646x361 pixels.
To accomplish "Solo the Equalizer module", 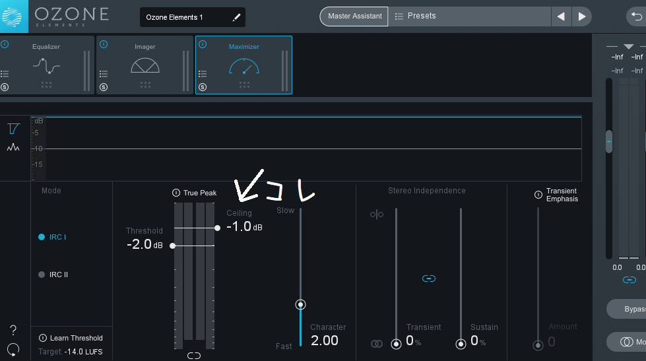I will [5, 87].
